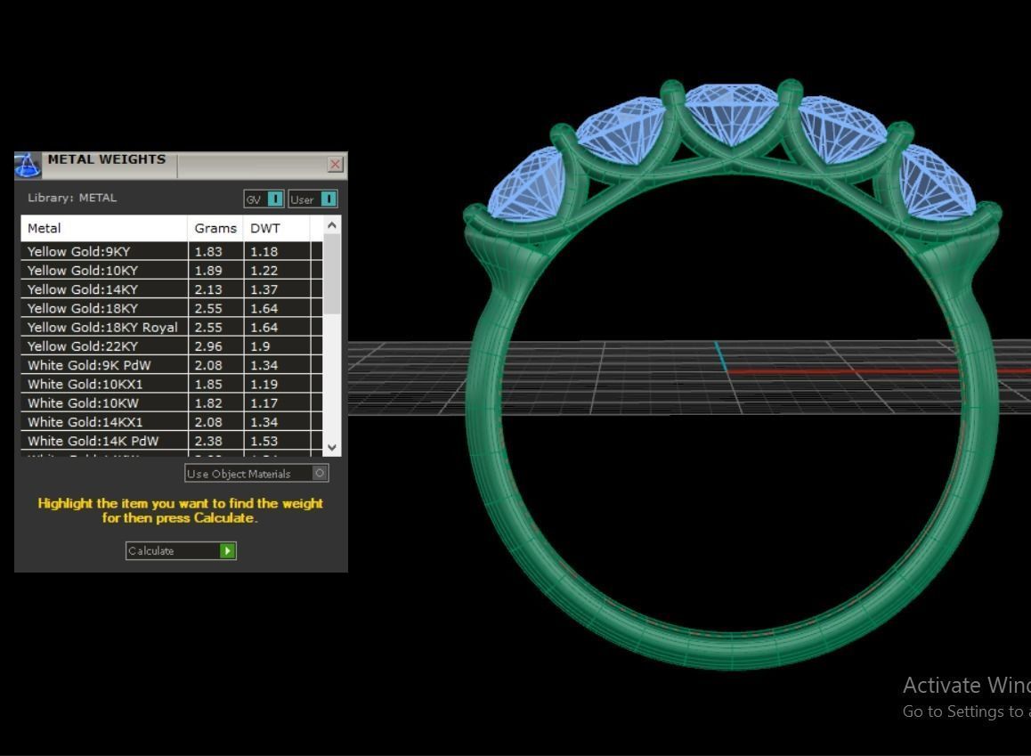1031x756 pixels.
Task: Select Yellow Gold:18KY row
Action: pos(172,308)
